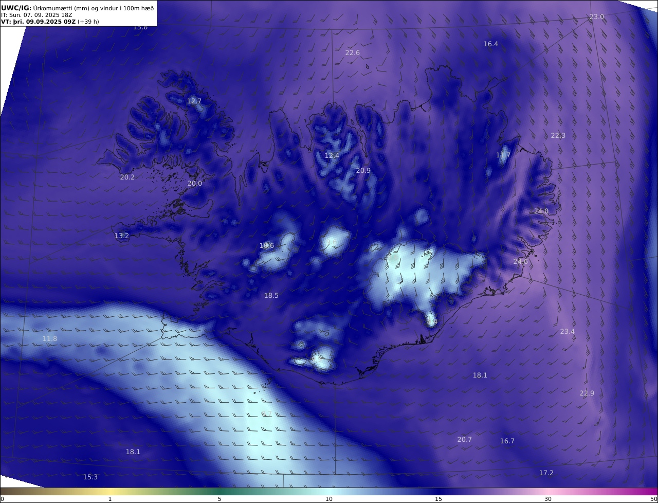Click the color scale tick label 0
658x503 pixels.
(x=2, y=499)
